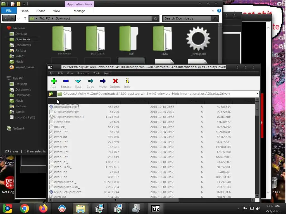286x214 pixels.
Task: Select dbInstaller.exe in the file list
Action: tap(66, 107)
